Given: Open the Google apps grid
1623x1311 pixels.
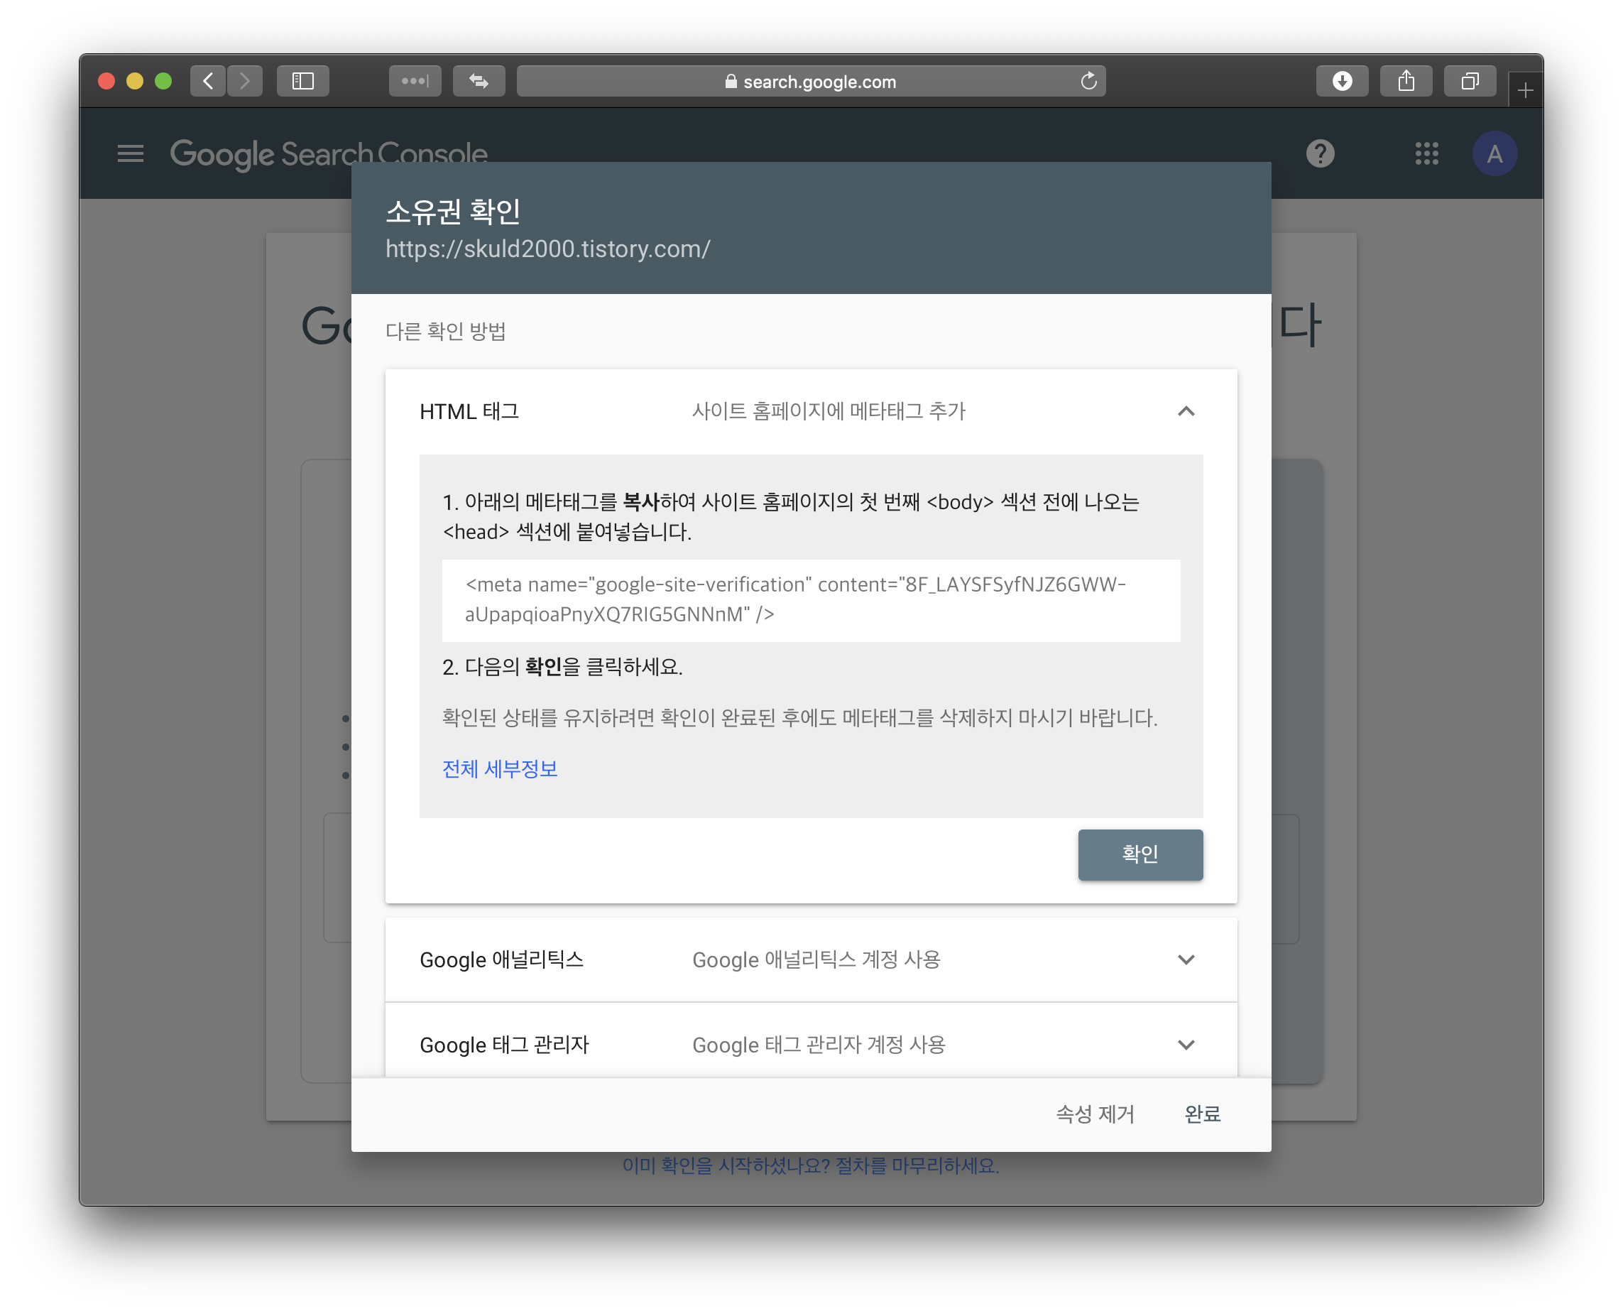Looking at the screenshot, I should (x=1427, y=154).
